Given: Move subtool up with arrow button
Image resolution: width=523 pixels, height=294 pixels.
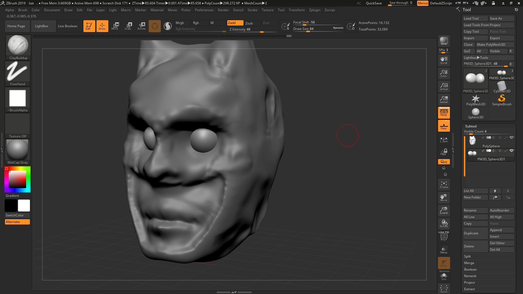Looking at the screenshot, I should (x=495, y=191).
